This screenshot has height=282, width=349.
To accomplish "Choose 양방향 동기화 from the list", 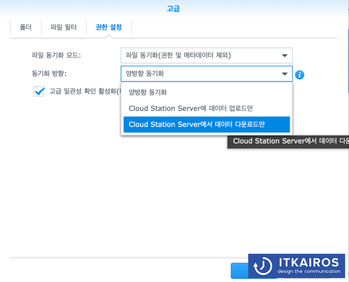I will (x=206, y=92).
